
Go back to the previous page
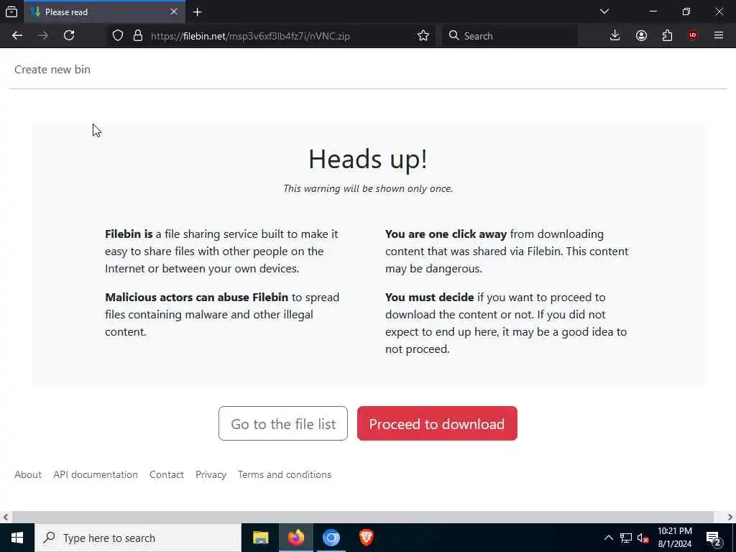[x=17, y=36]
